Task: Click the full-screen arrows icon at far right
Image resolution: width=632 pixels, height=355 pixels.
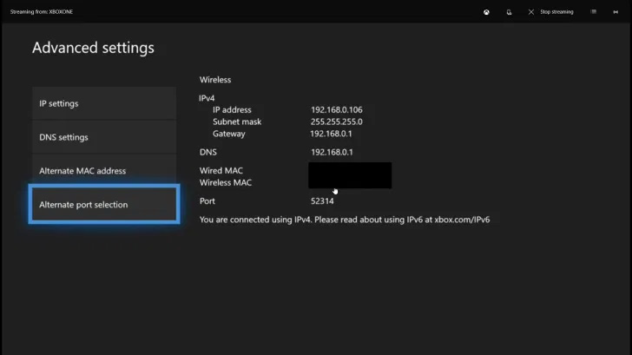Action: point(616,12)
